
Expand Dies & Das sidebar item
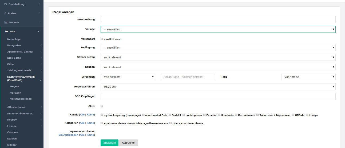click(24, 58)
